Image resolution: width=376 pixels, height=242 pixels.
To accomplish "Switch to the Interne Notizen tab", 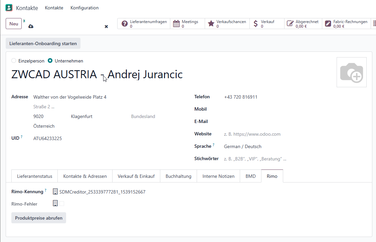I will 218,176.
